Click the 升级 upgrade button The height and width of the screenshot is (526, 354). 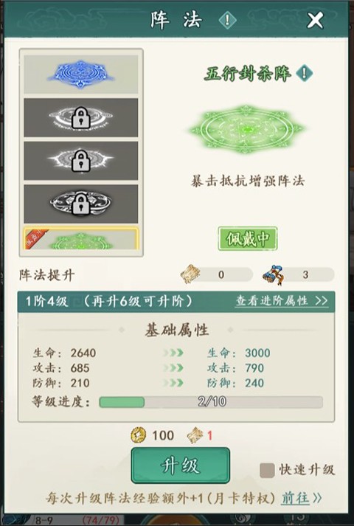click(x=181, y=466)
